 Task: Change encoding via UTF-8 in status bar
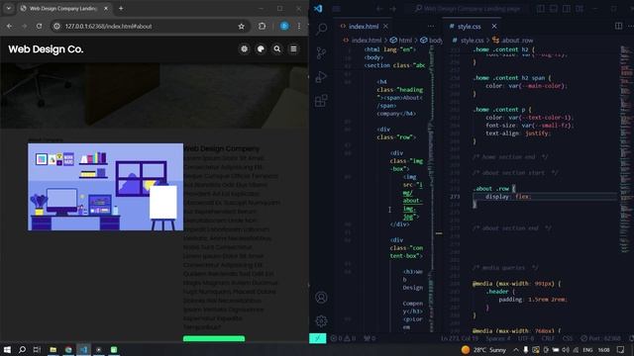(526, 338)
